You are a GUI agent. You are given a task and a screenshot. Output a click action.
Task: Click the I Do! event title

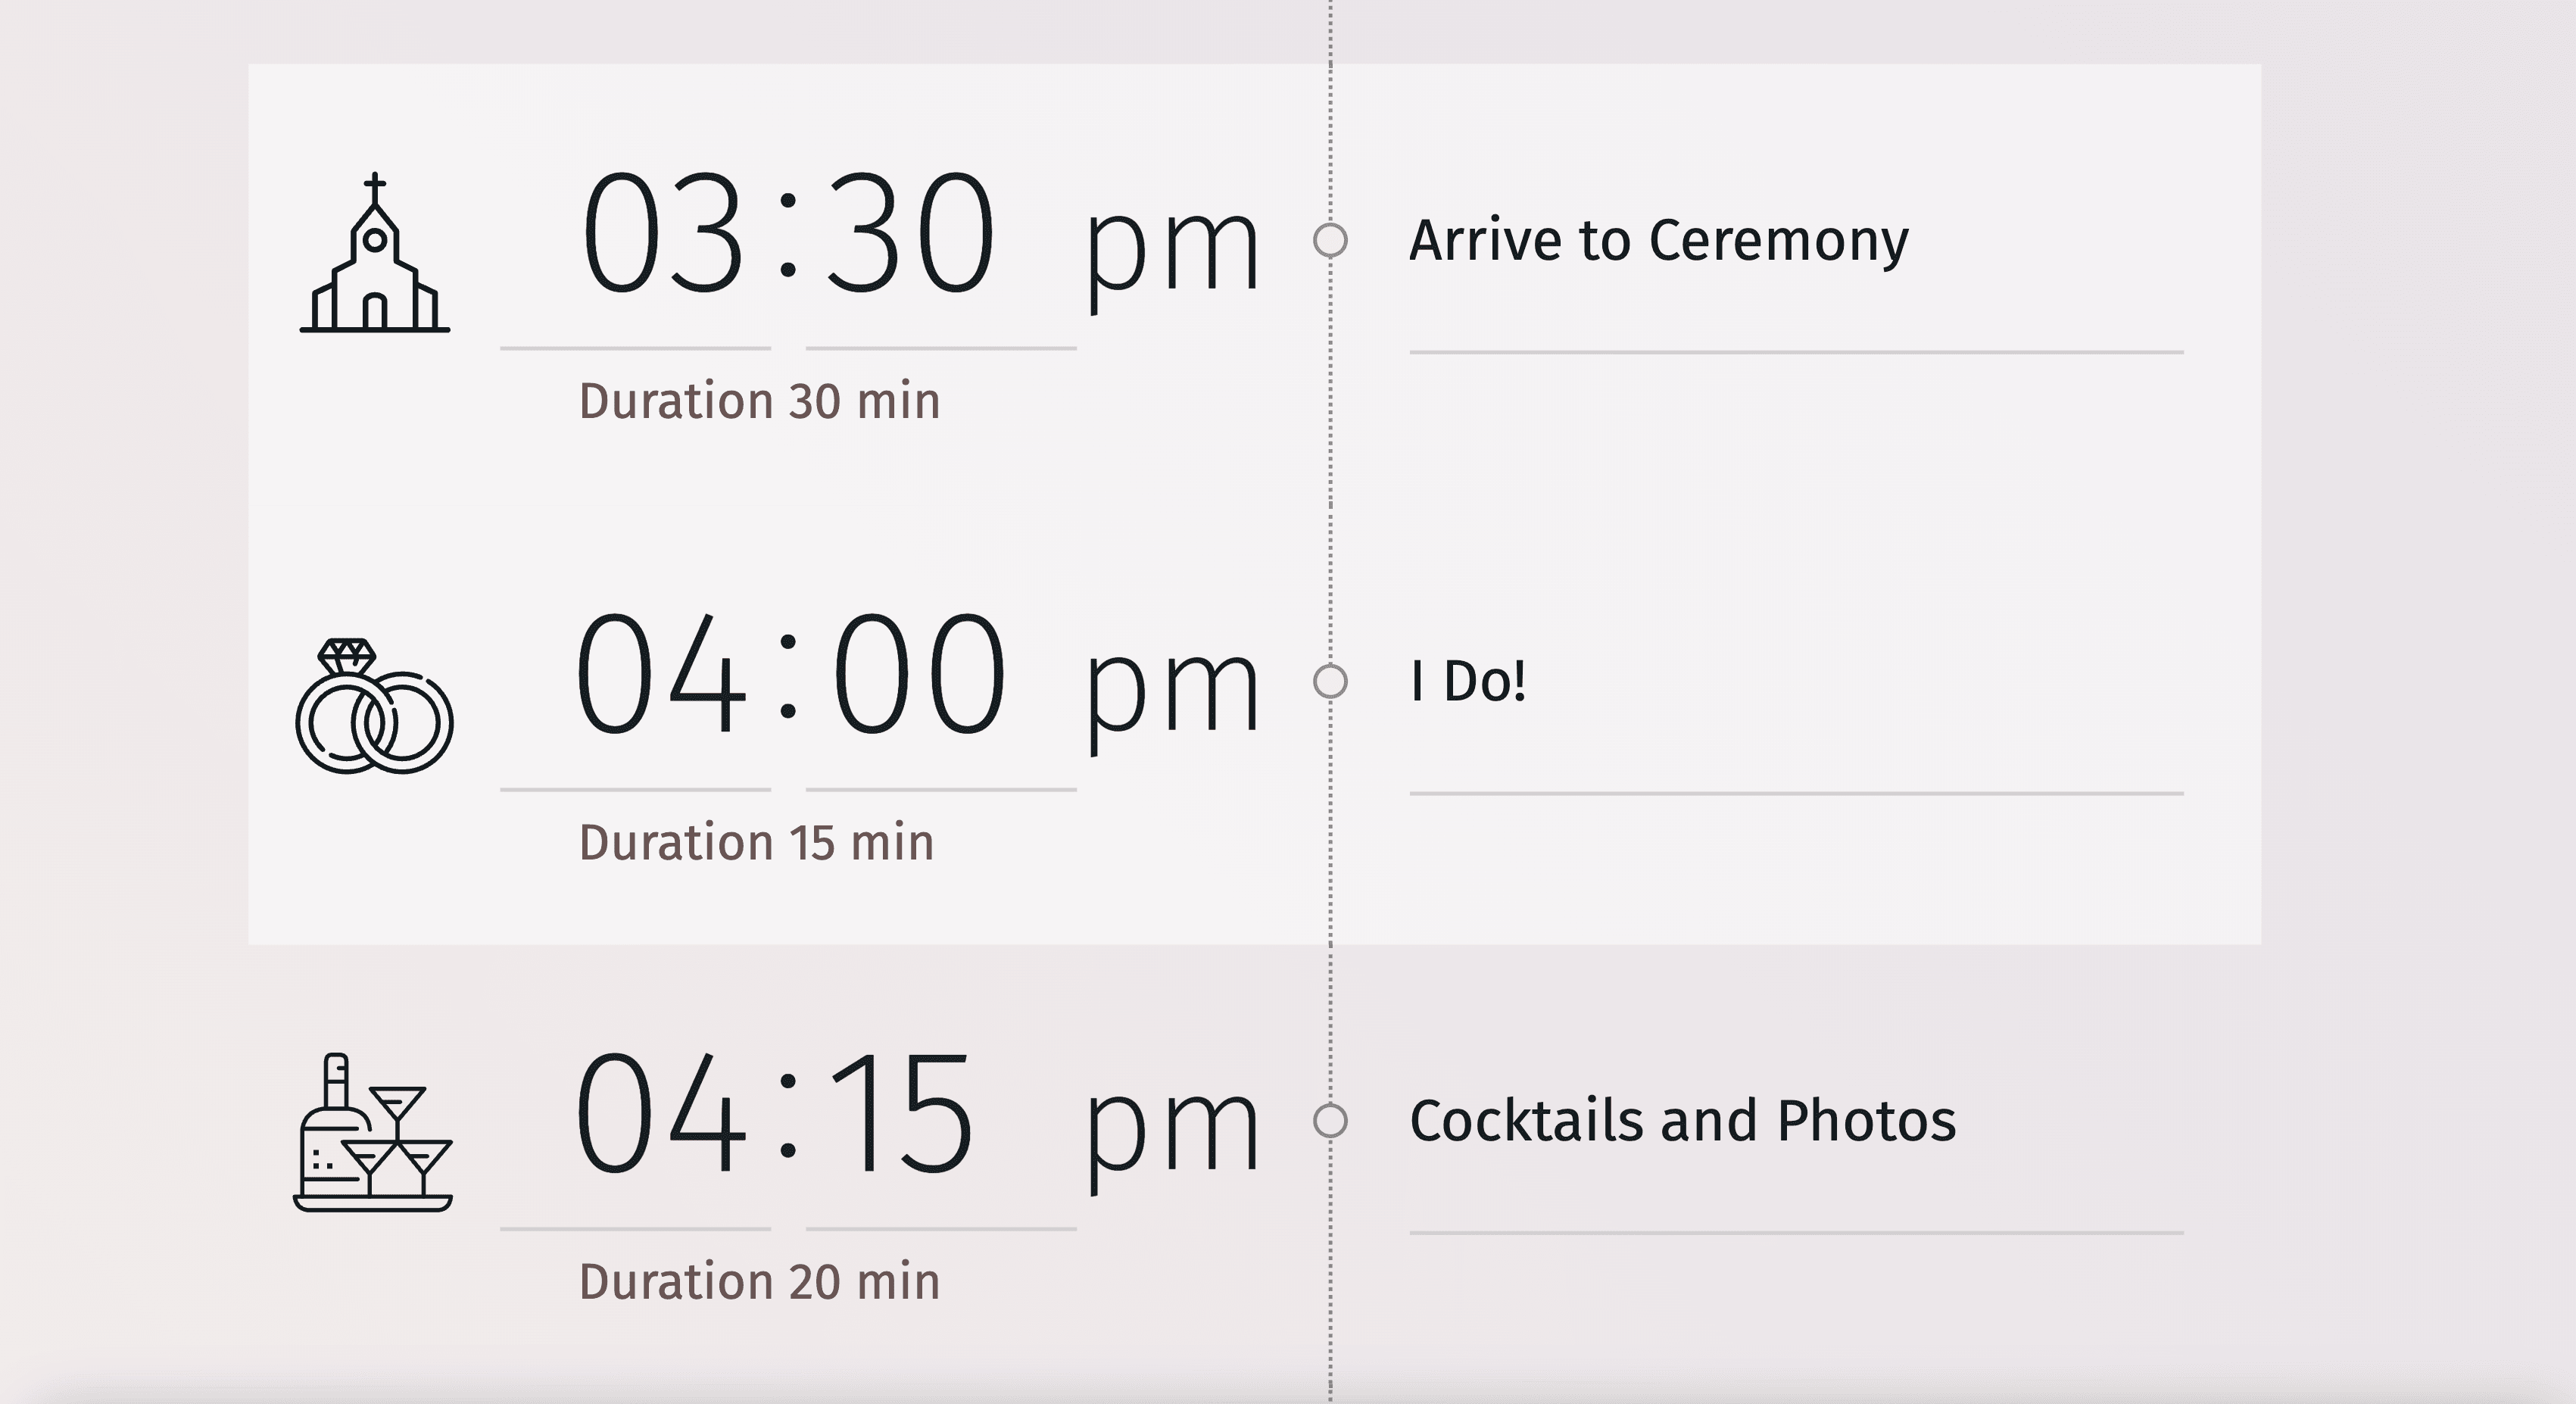click(1468, 682)
